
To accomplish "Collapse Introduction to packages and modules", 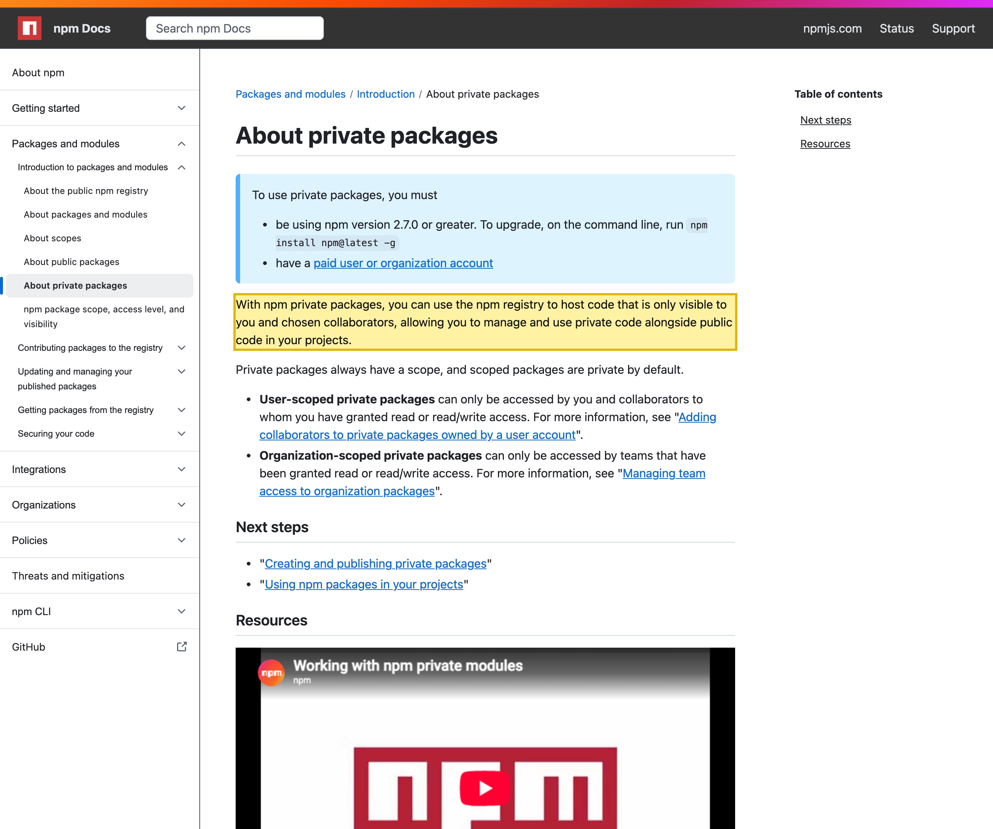I will pos(182,167).
